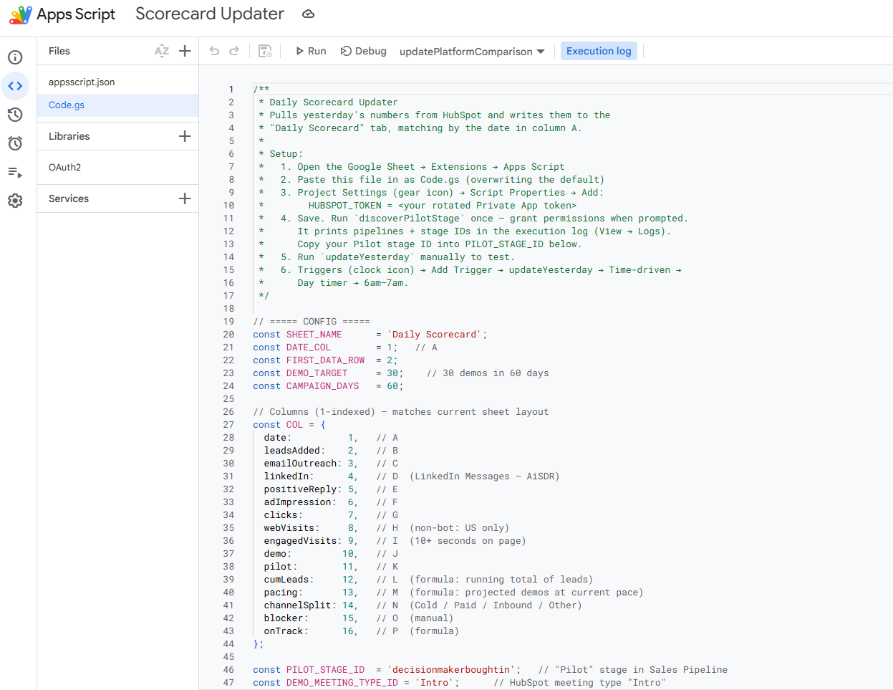Click the Redo arrow in toolbar

[234, 51]
